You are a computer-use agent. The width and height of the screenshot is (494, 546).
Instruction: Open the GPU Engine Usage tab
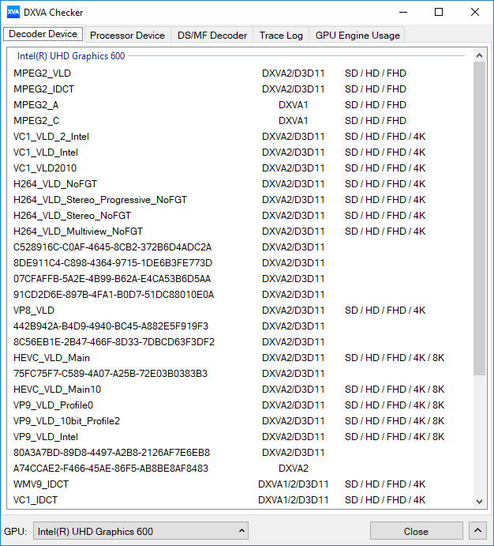pyautogui.click(x=357, y=36)
